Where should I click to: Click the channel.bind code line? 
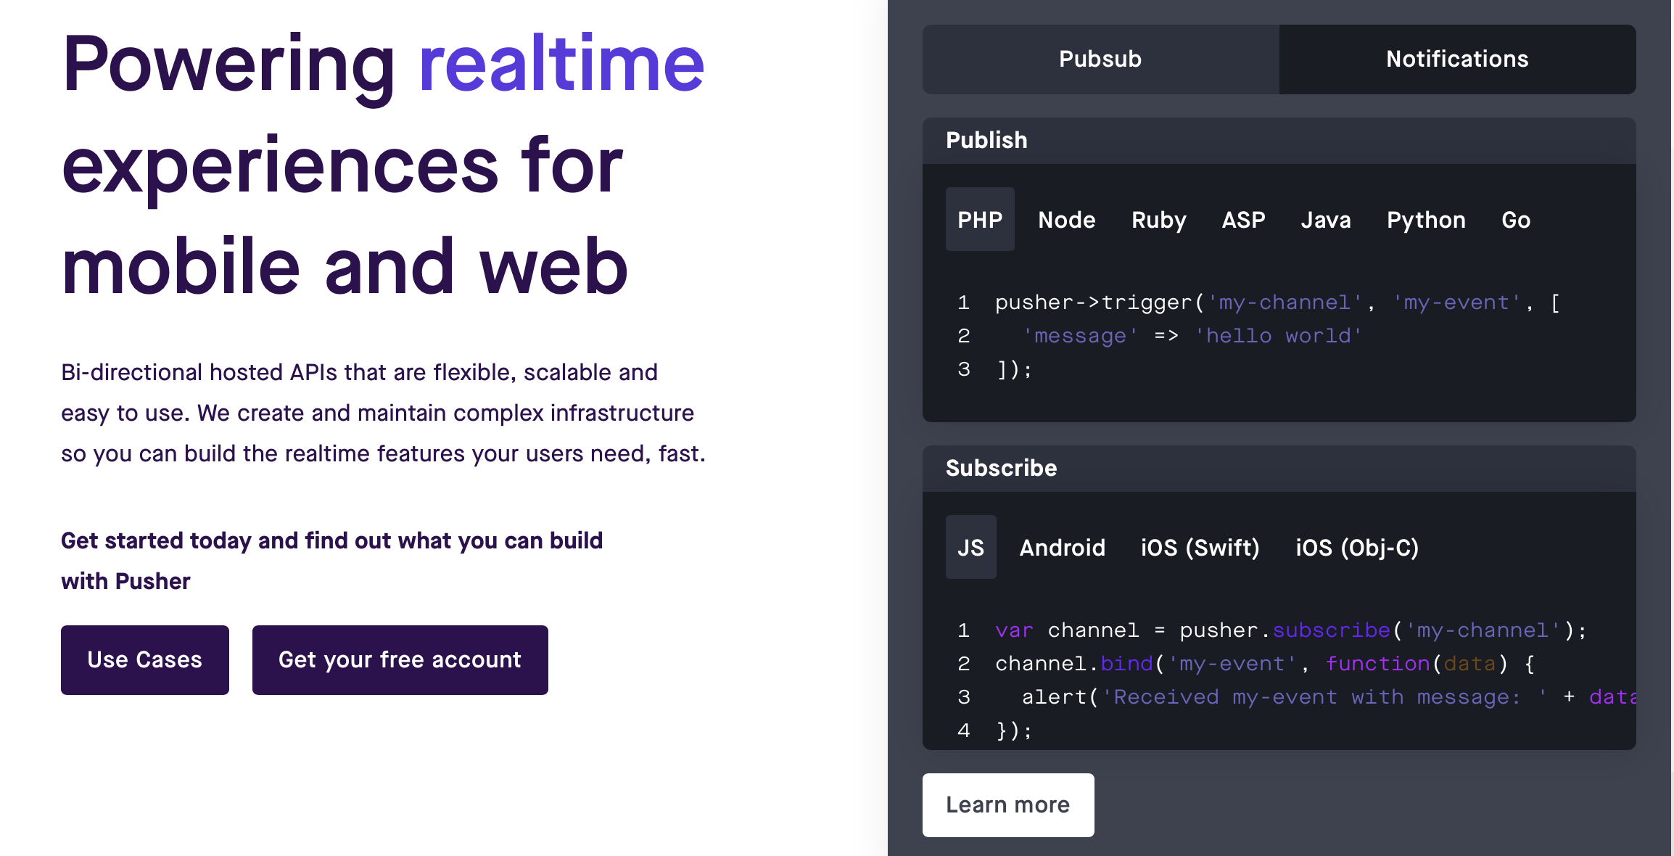tap(1265, 664)
